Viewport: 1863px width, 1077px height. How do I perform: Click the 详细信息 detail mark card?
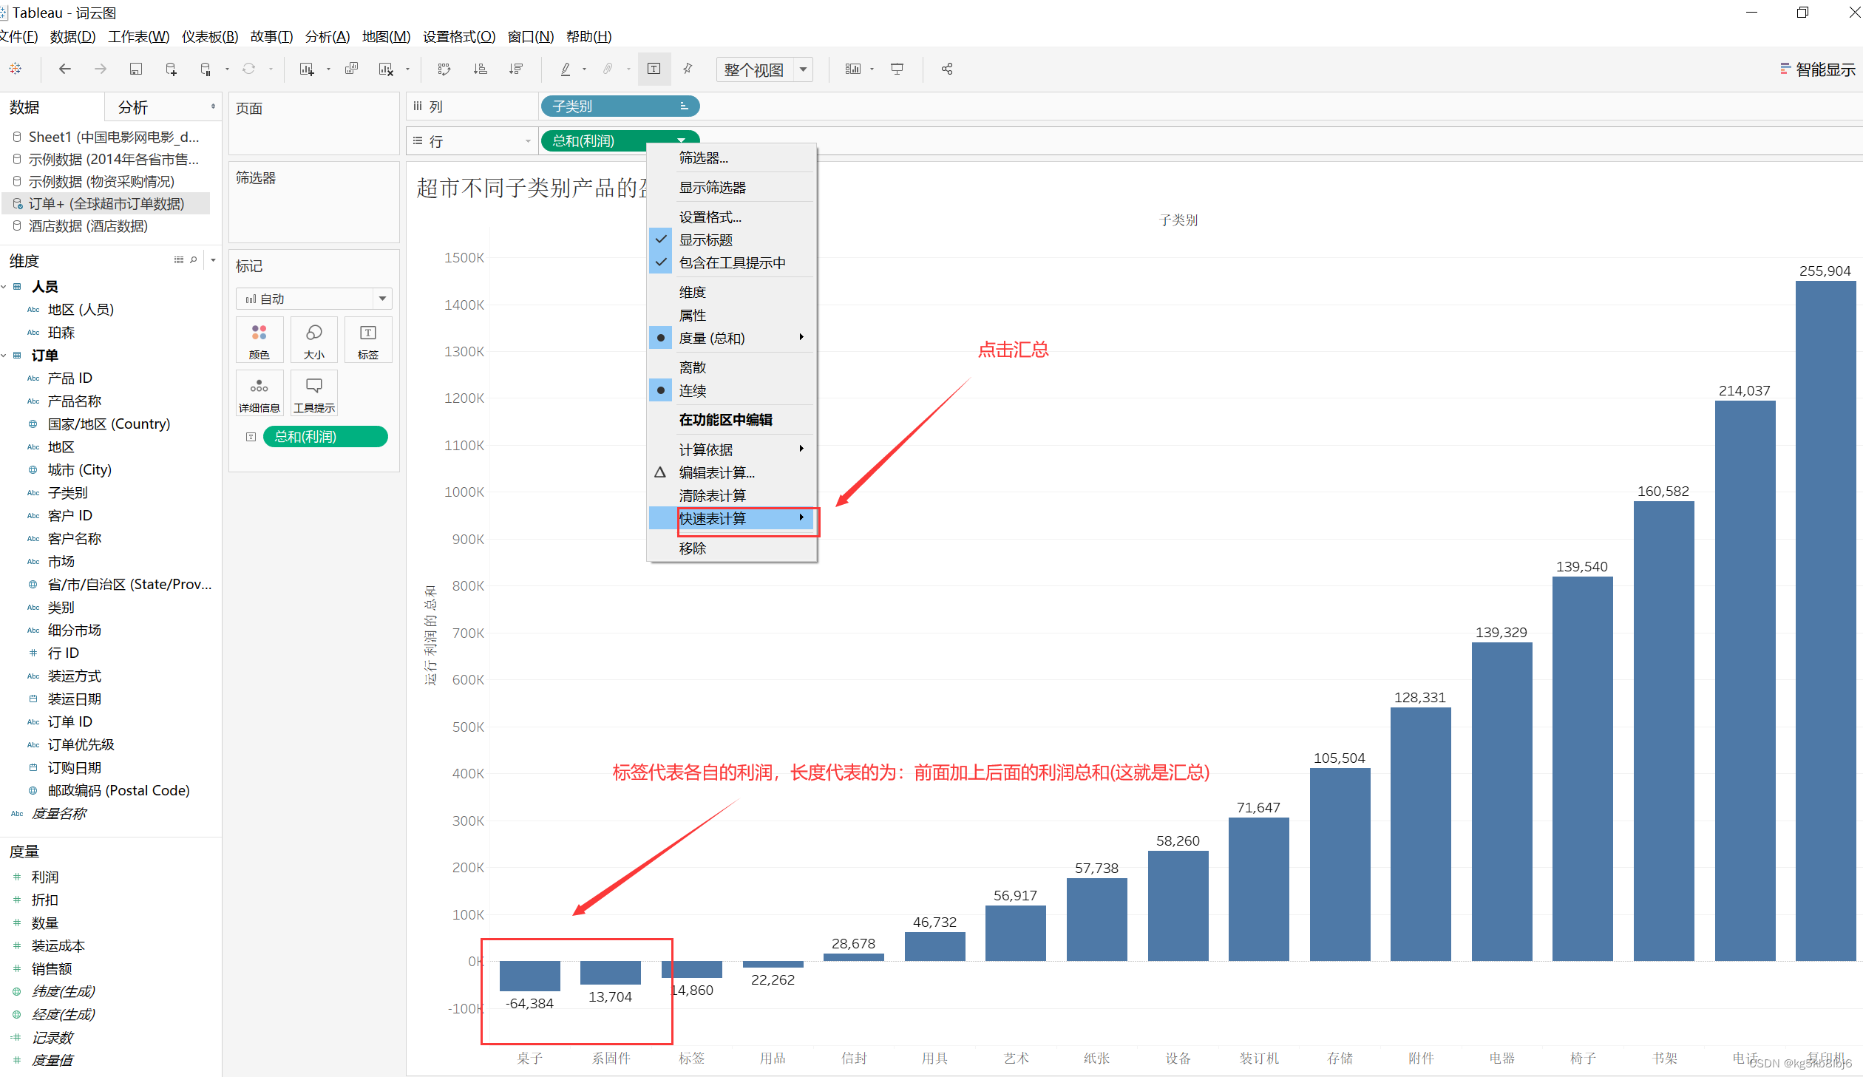tap(259, 393)
